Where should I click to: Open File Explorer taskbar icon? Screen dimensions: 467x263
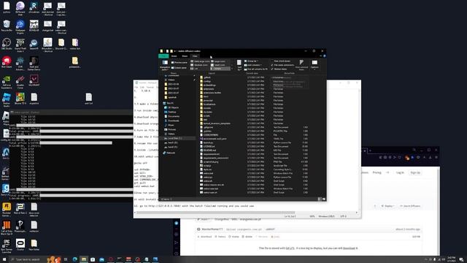(84, 259)
